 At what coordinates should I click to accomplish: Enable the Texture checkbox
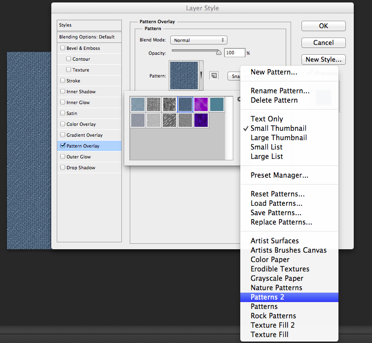69,70
